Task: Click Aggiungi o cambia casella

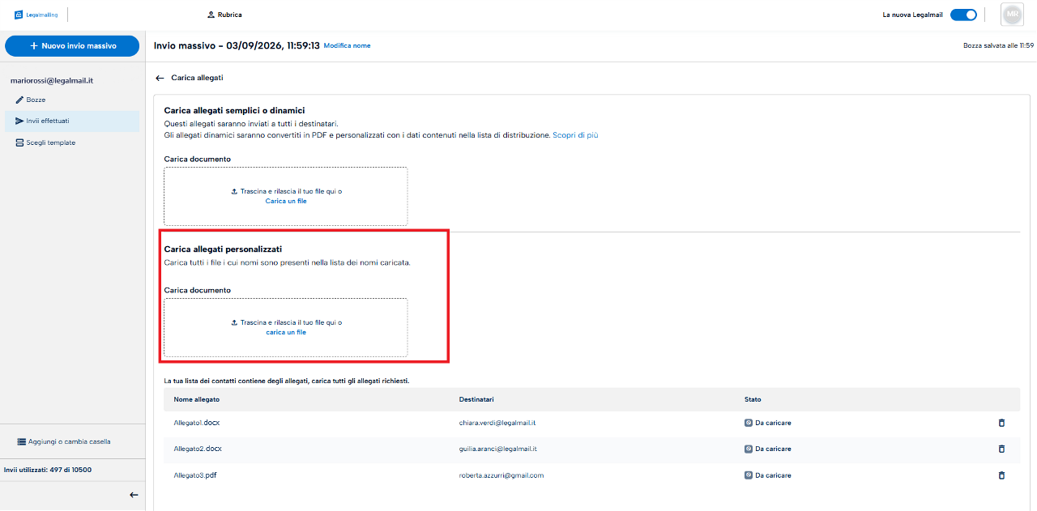Action: pyautogui.click(x=64, y=441)
